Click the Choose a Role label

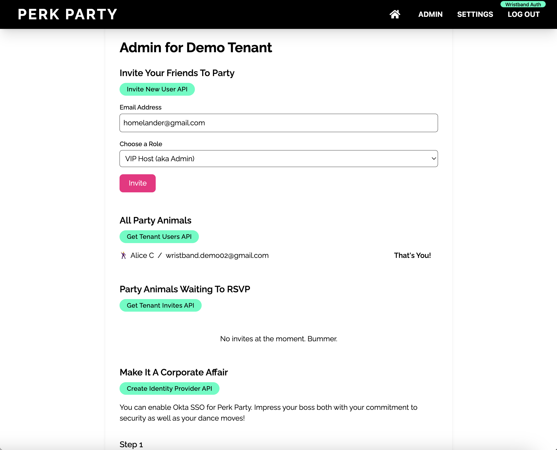coord(141,144)
